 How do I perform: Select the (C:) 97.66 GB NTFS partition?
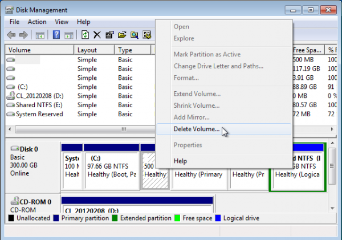112,167
